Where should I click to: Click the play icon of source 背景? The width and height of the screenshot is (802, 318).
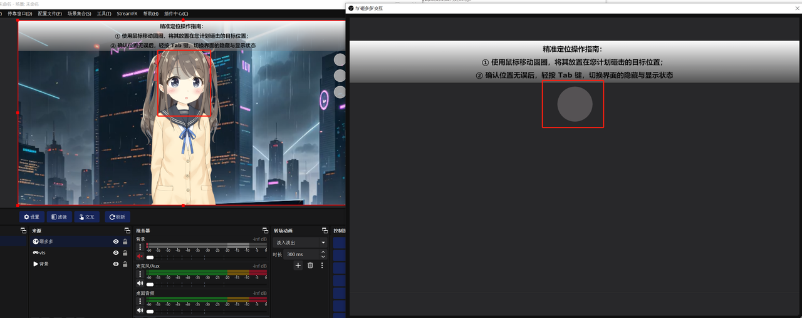coord(36,264)
